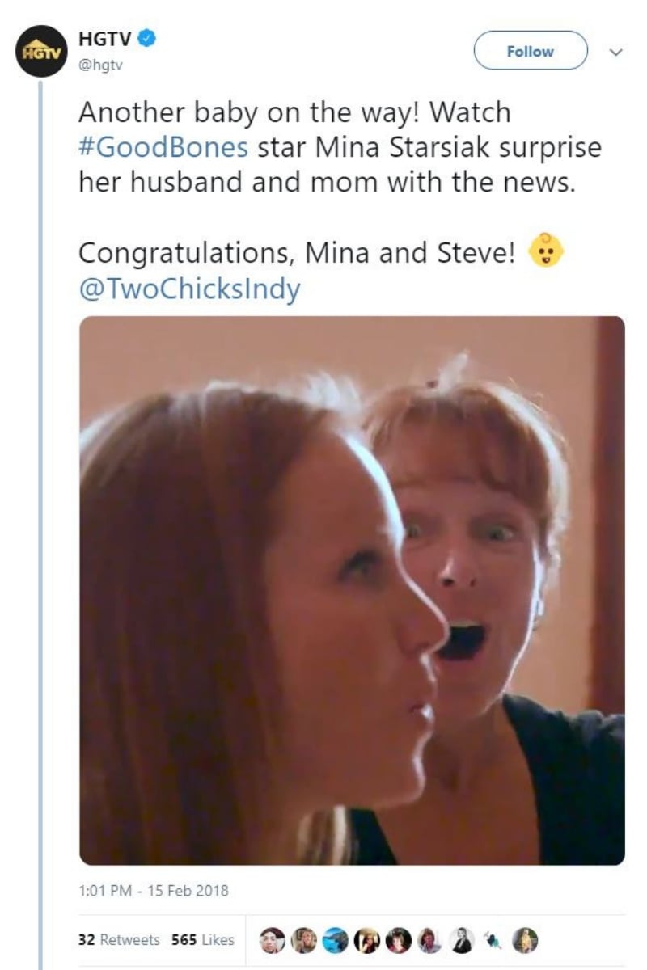
Task: Open the 1:01 PM - 15 Feb 2018 timestamp
Action: click(154, 891)
